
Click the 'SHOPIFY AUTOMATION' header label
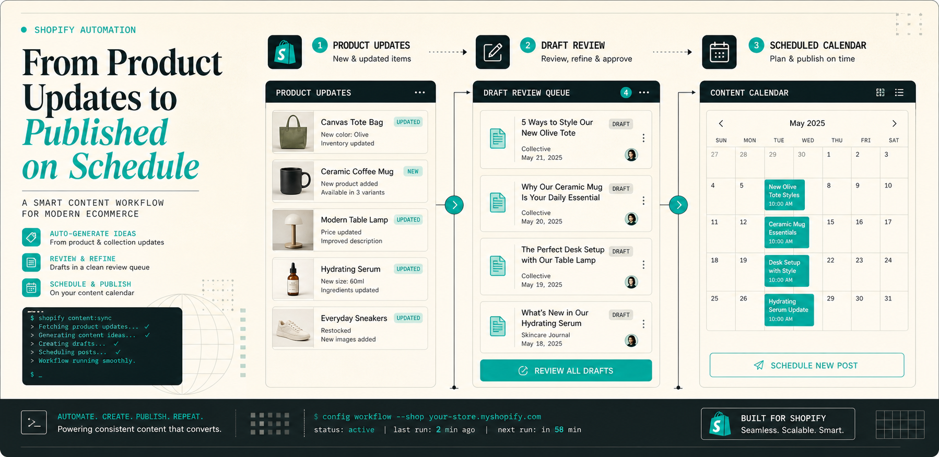coord(85,30)
